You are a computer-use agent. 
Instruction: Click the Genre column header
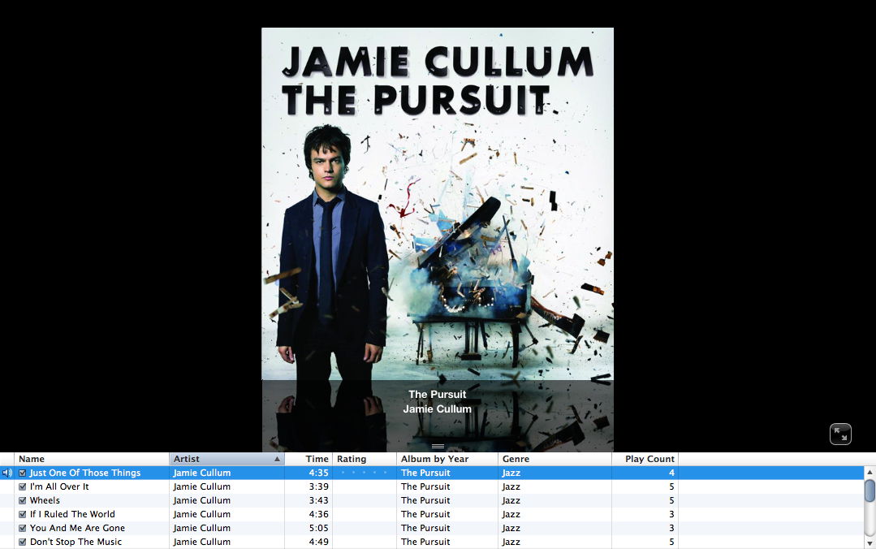555,459
